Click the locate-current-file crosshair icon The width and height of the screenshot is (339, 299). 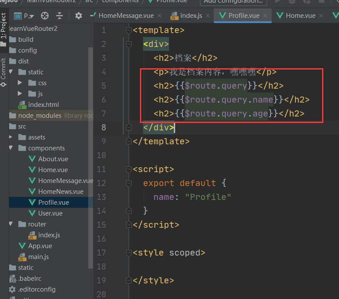click(45, 16)
